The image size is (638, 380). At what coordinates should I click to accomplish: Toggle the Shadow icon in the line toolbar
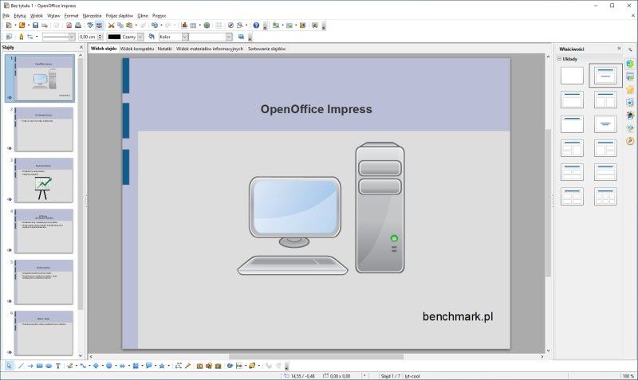[x=241, y=37]
